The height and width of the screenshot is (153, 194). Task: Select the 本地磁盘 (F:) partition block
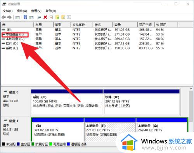[110, 130]
